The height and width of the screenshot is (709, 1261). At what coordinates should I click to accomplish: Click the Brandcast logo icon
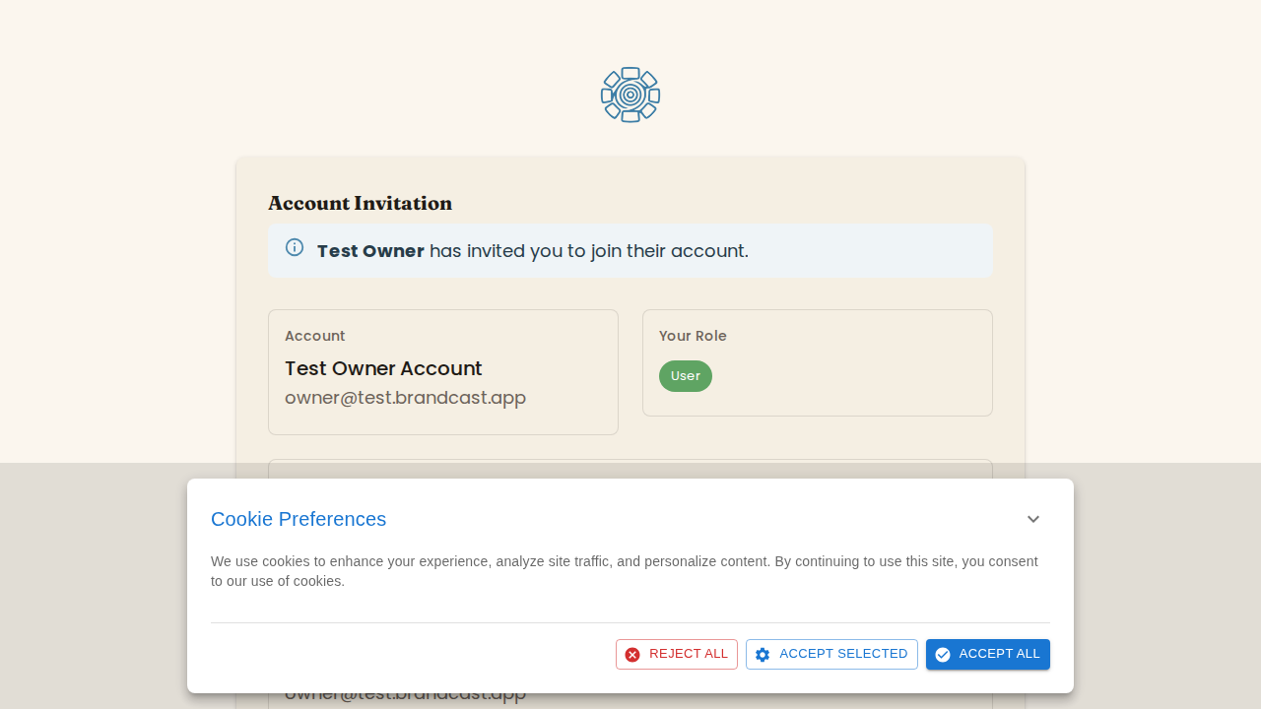coord(630,95)
